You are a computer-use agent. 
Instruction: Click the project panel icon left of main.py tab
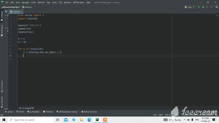(6, 12)
